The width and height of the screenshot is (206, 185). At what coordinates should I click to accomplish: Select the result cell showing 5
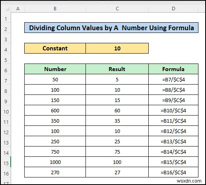117,79
